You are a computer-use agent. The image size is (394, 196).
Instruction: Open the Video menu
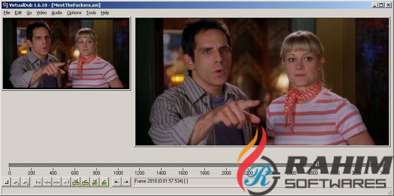(x=41, y=13)
